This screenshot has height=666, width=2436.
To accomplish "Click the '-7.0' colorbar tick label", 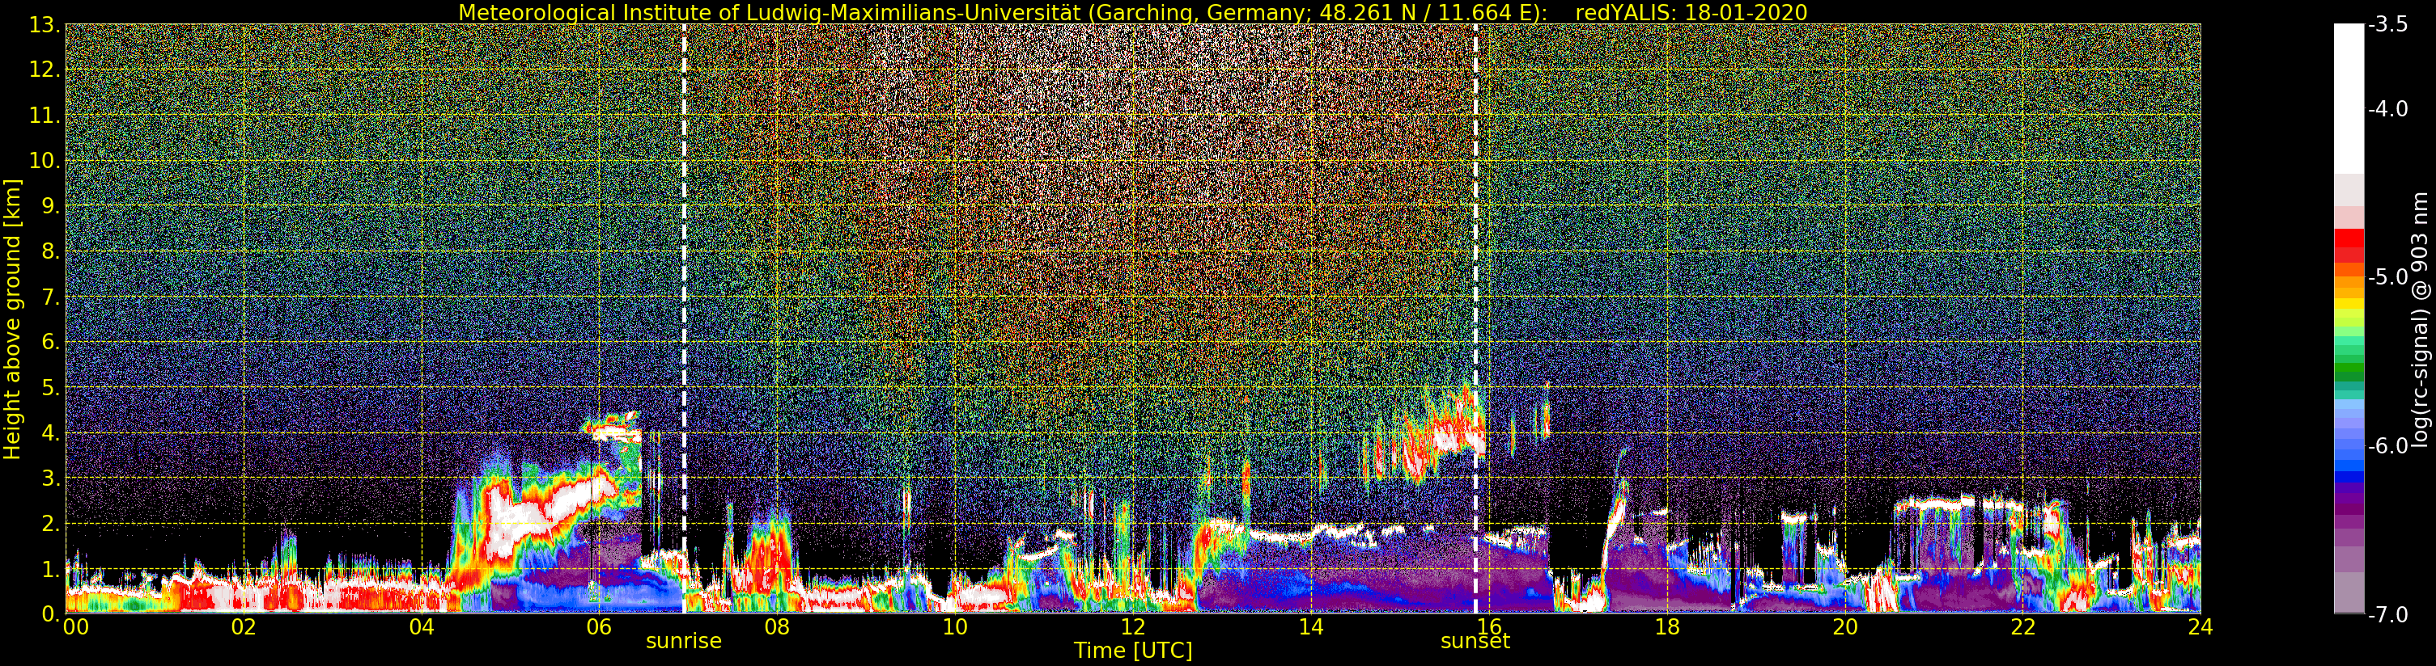I will click(2387, 615).
